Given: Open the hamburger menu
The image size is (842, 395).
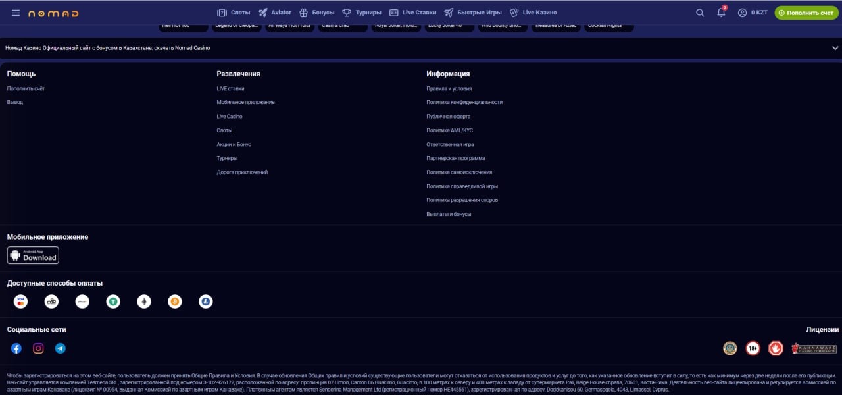Looking at the screenshot, I should coord(16,13).
